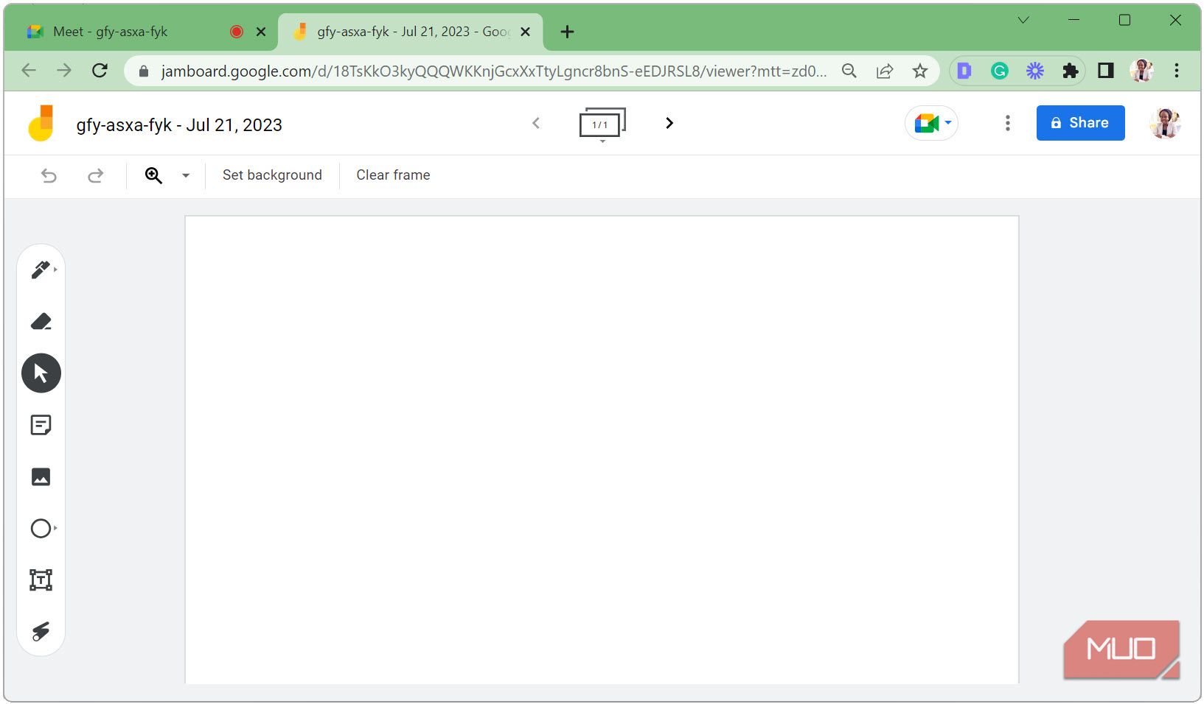Switch to the Meet gfy-asxa-fyk tab
Viewport: 1204px width, 704px height.
pyautogui.click(x=111, y=31)
